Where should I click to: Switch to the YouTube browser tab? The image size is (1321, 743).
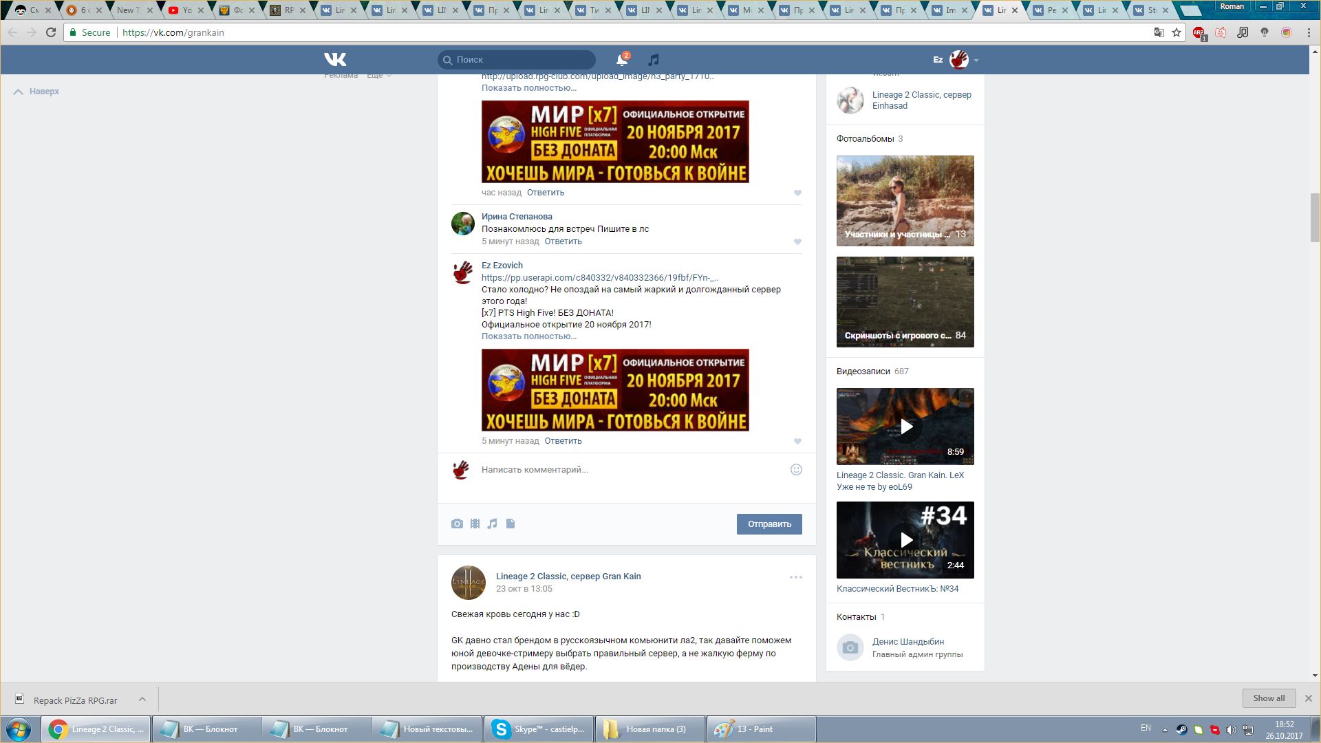coord(180,10)
